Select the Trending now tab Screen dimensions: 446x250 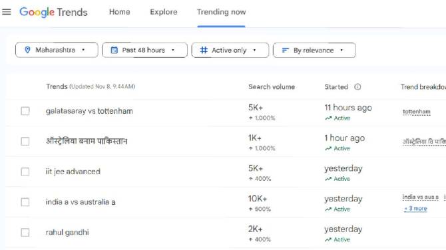point(221,12)
